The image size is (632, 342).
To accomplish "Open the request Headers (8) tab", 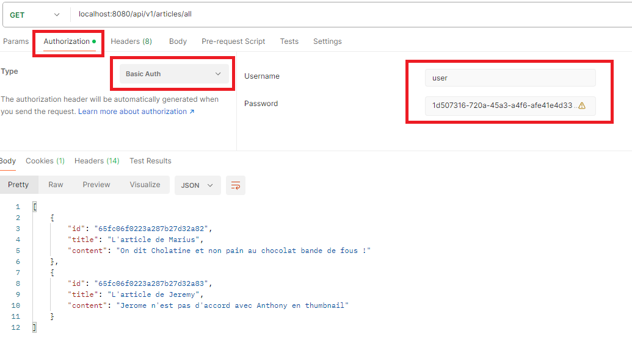I will click(x=131, y=41).
